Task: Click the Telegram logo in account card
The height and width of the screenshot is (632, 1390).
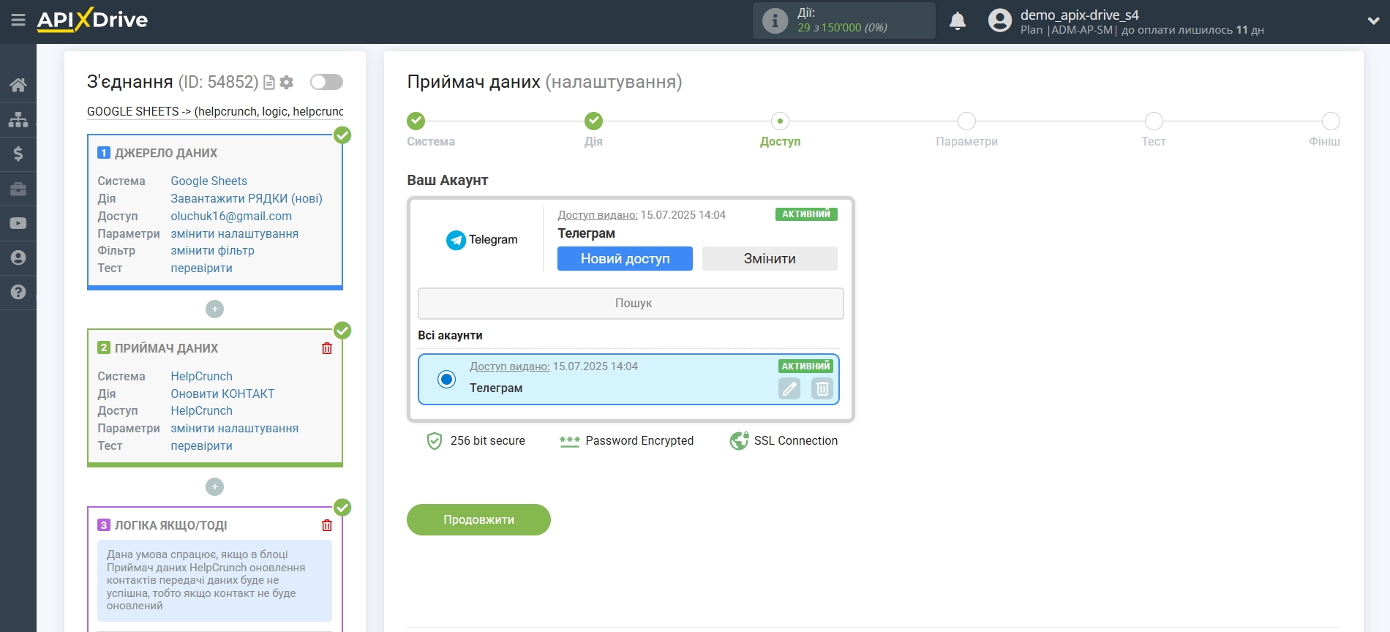Action: click(x=481, y=239)
